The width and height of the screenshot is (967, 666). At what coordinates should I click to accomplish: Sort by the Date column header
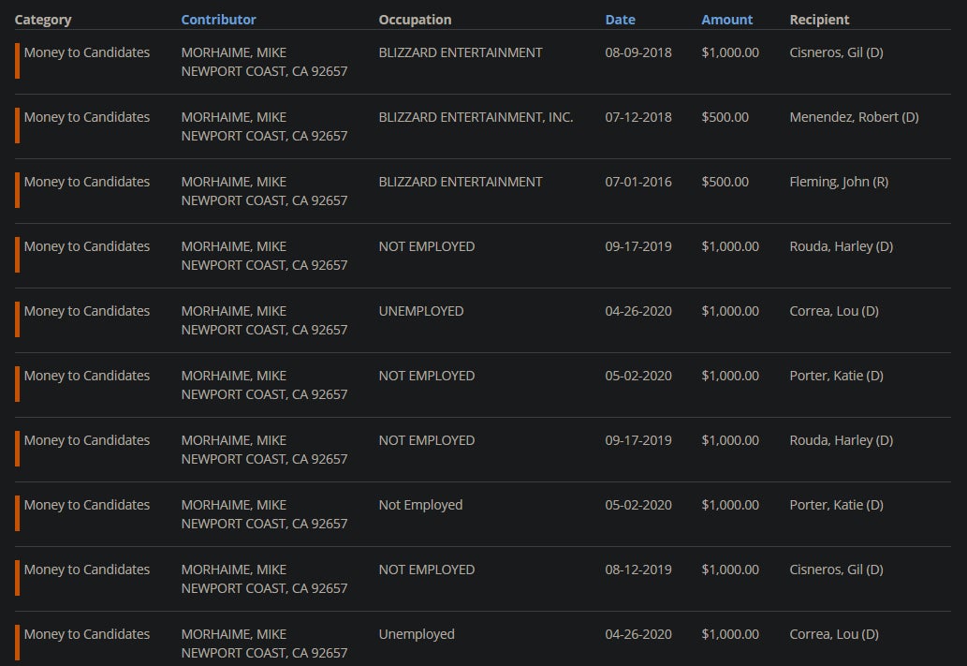(x=620, y=20)
